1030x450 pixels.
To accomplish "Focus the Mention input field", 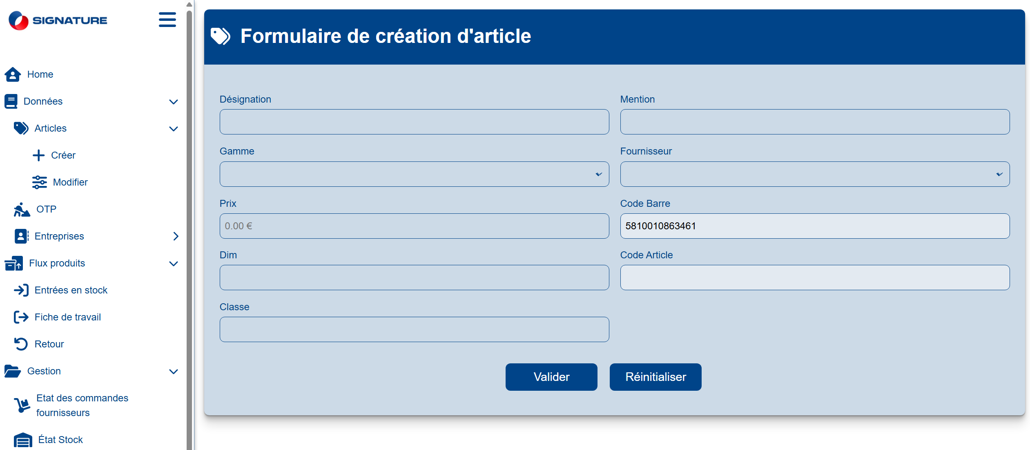I will 815,122.
